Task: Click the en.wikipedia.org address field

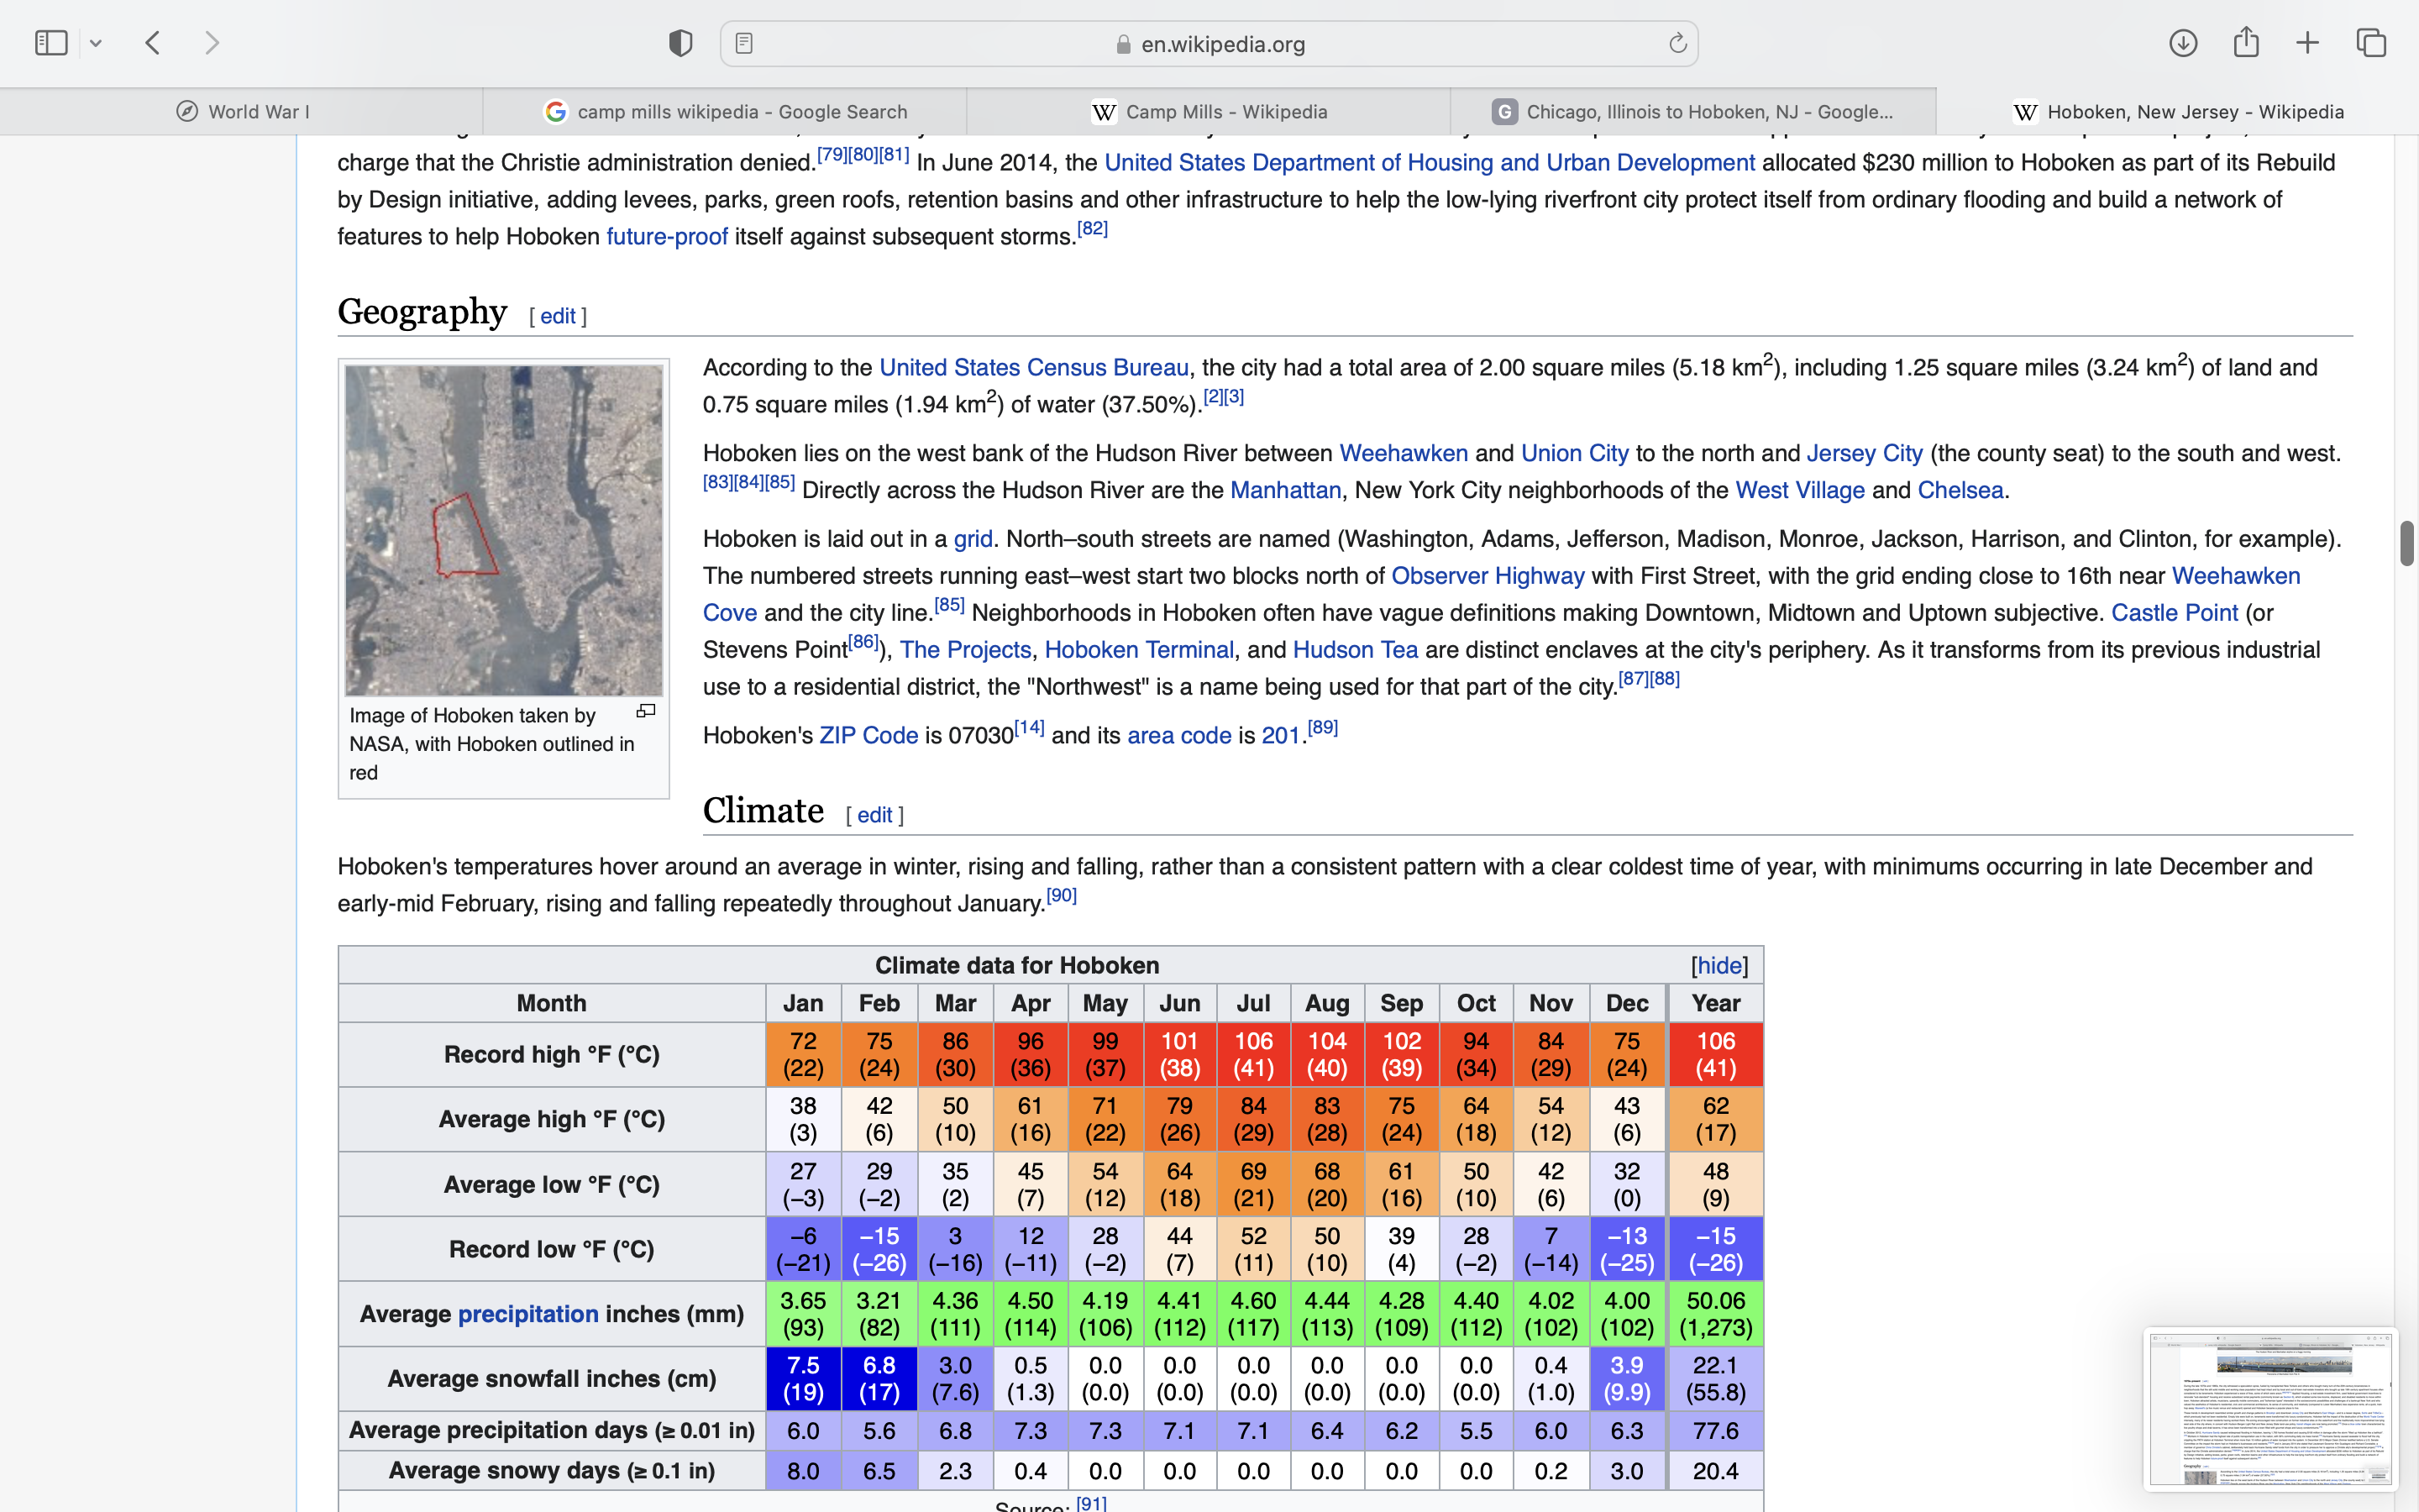Action: pos(1221,44)
